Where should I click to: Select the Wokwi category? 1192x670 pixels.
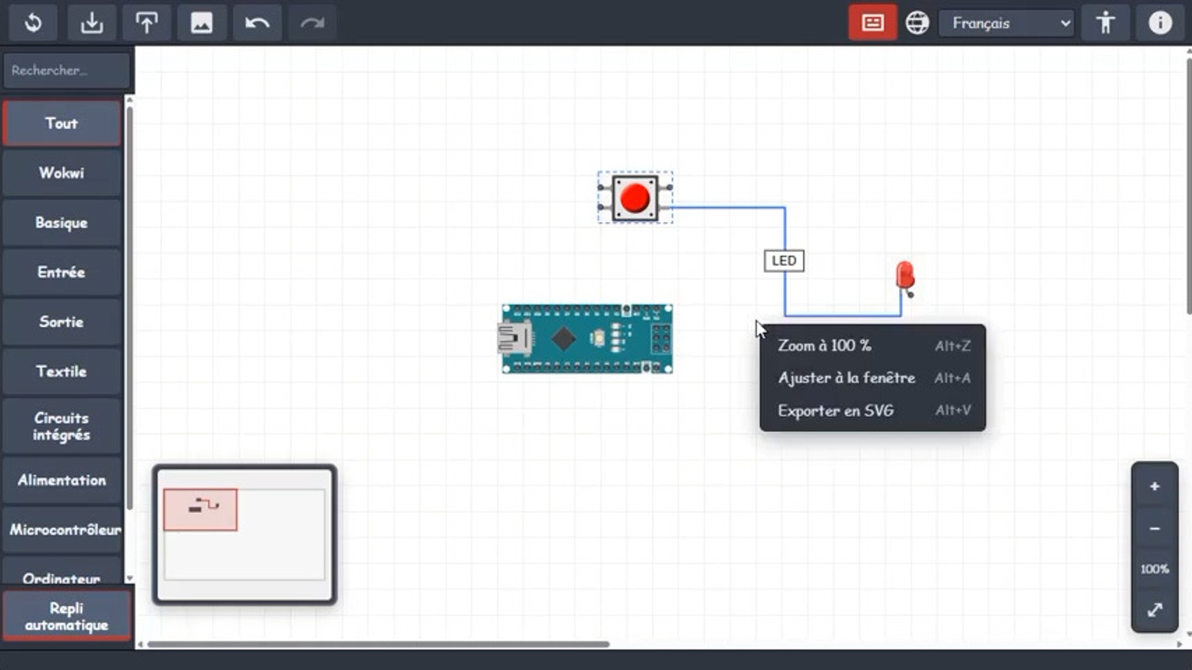click(61, 172)
